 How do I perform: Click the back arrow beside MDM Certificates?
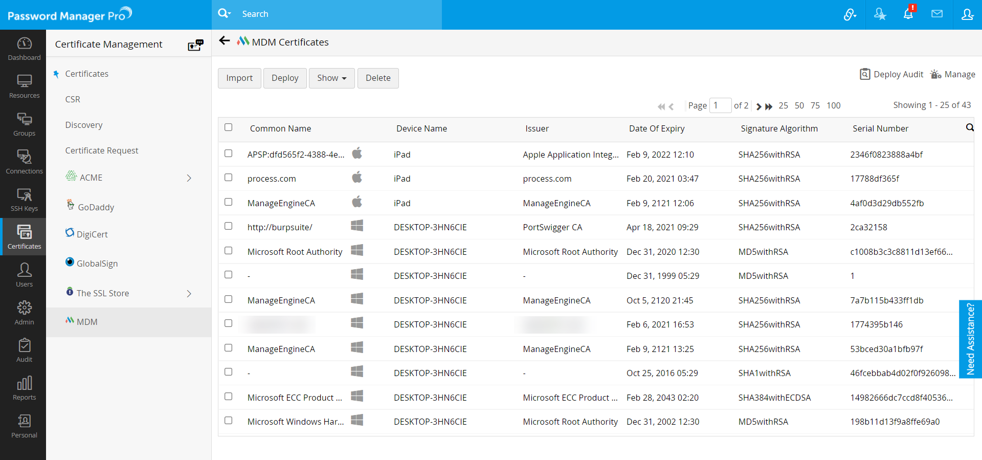[x=224, y=41]
